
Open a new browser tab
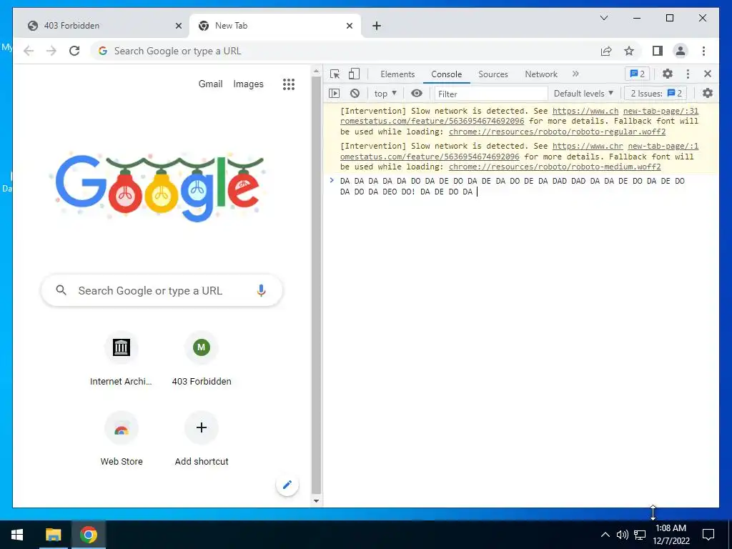point(377,26)
